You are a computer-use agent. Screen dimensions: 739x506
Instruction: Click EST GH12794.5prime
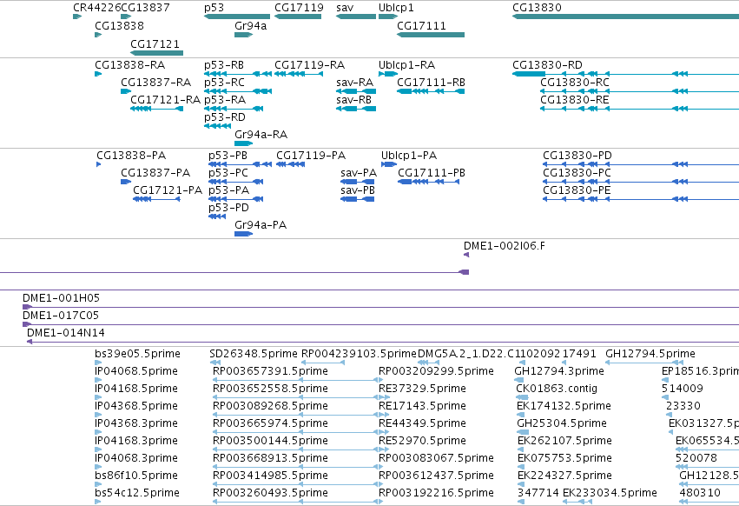pos(650,354)
